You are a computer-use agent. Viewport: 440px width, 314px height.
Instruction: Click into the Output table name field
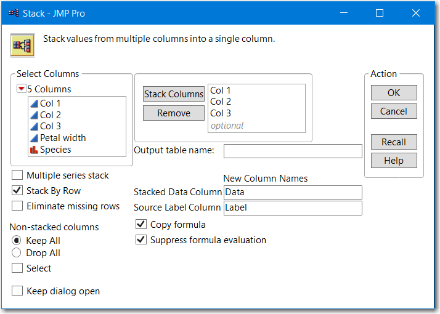pyautogui.click(x=293, y=151)
